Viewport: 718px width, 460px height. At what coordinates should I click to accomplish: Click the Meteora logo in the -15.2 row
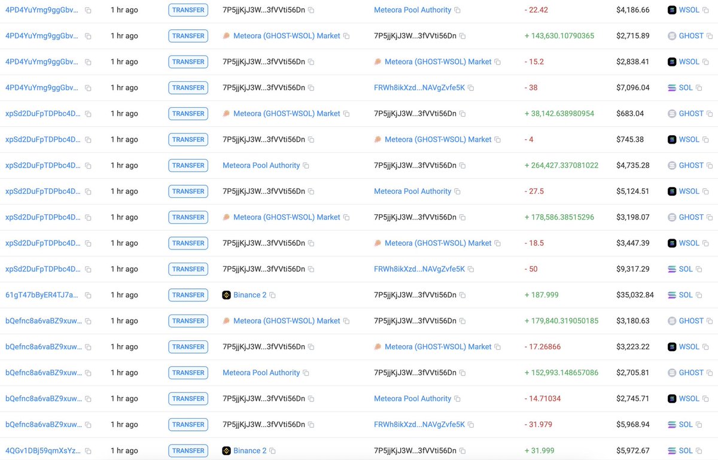click(378, 62)
